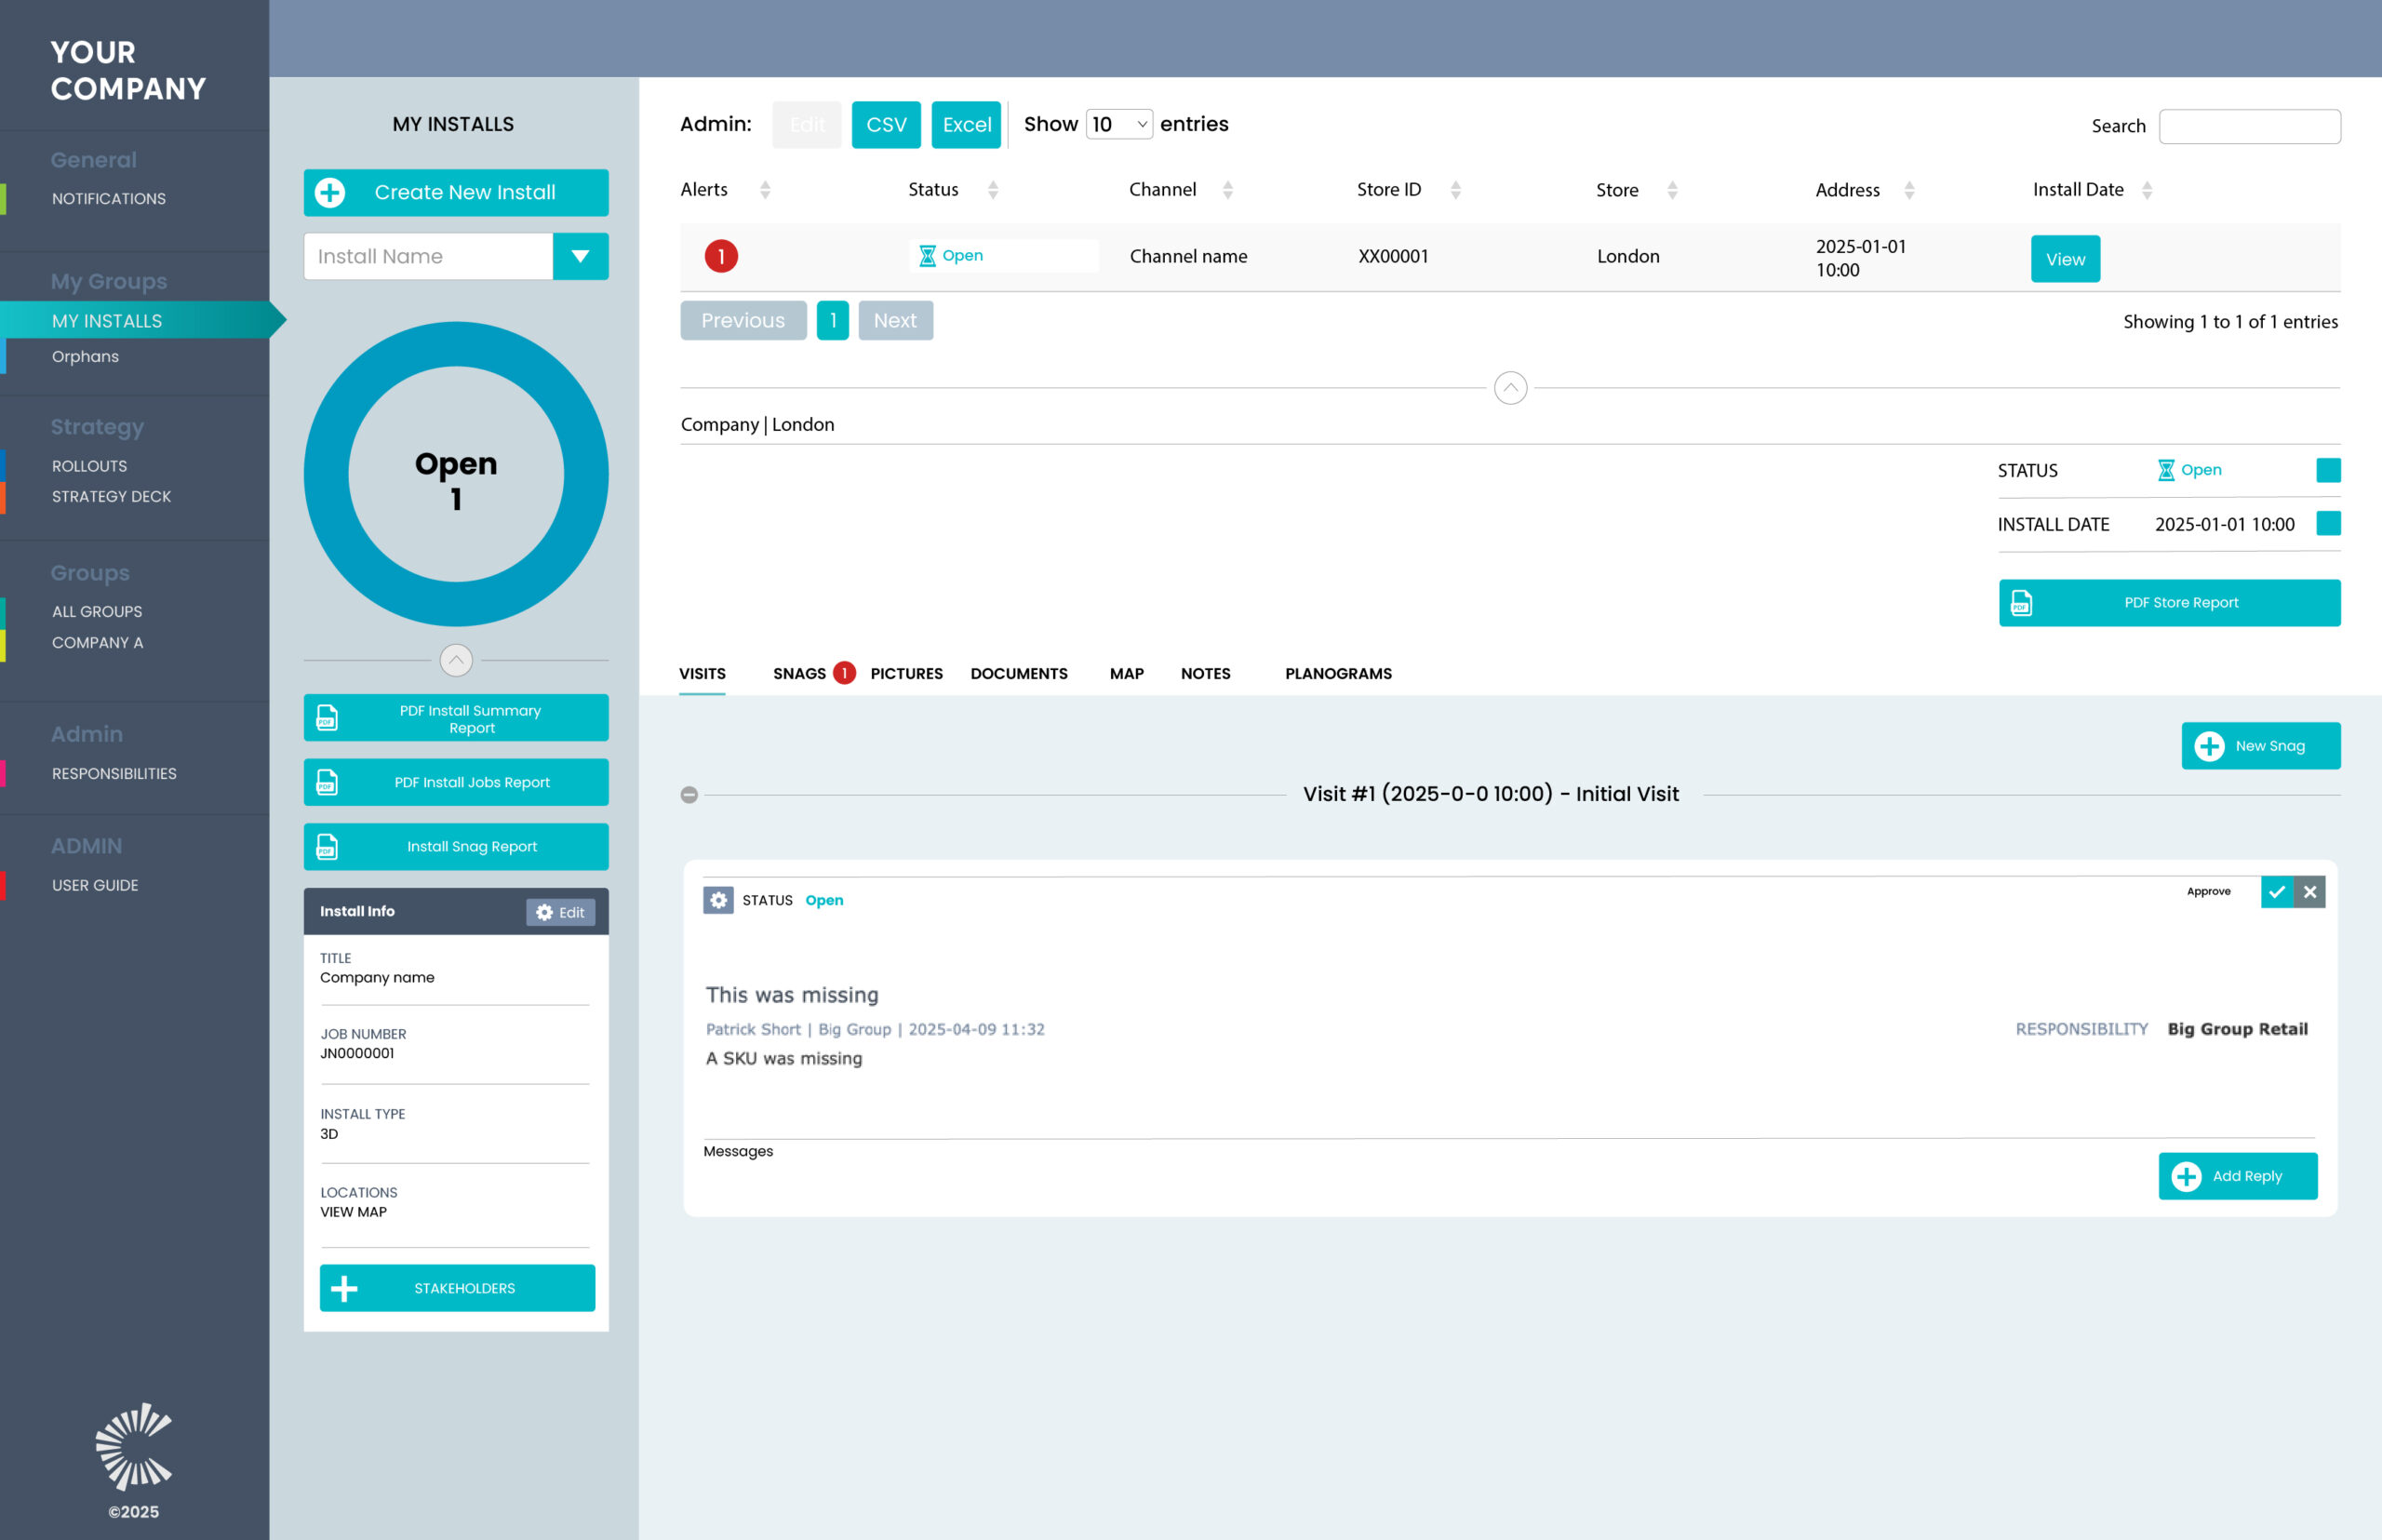
Task: Open the Show entries count dropdown
Action: pyautogui.click(x=1119, y=124)
